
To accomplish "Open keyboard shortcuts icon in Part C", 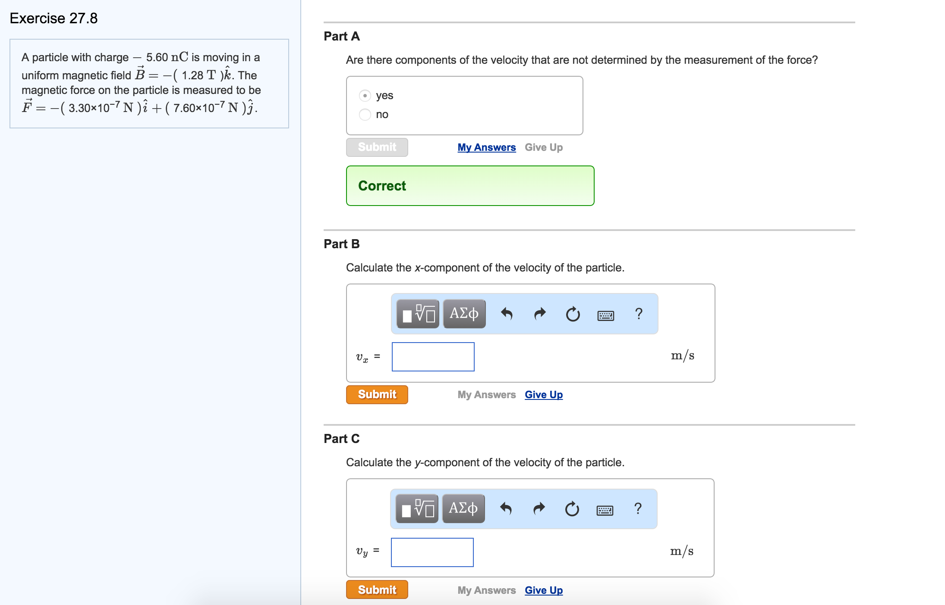I will click(605, 511).
